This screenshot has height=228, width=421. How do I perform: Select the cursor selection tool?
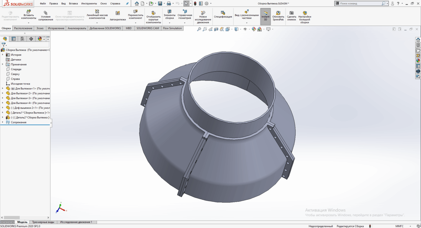point(186,3)
